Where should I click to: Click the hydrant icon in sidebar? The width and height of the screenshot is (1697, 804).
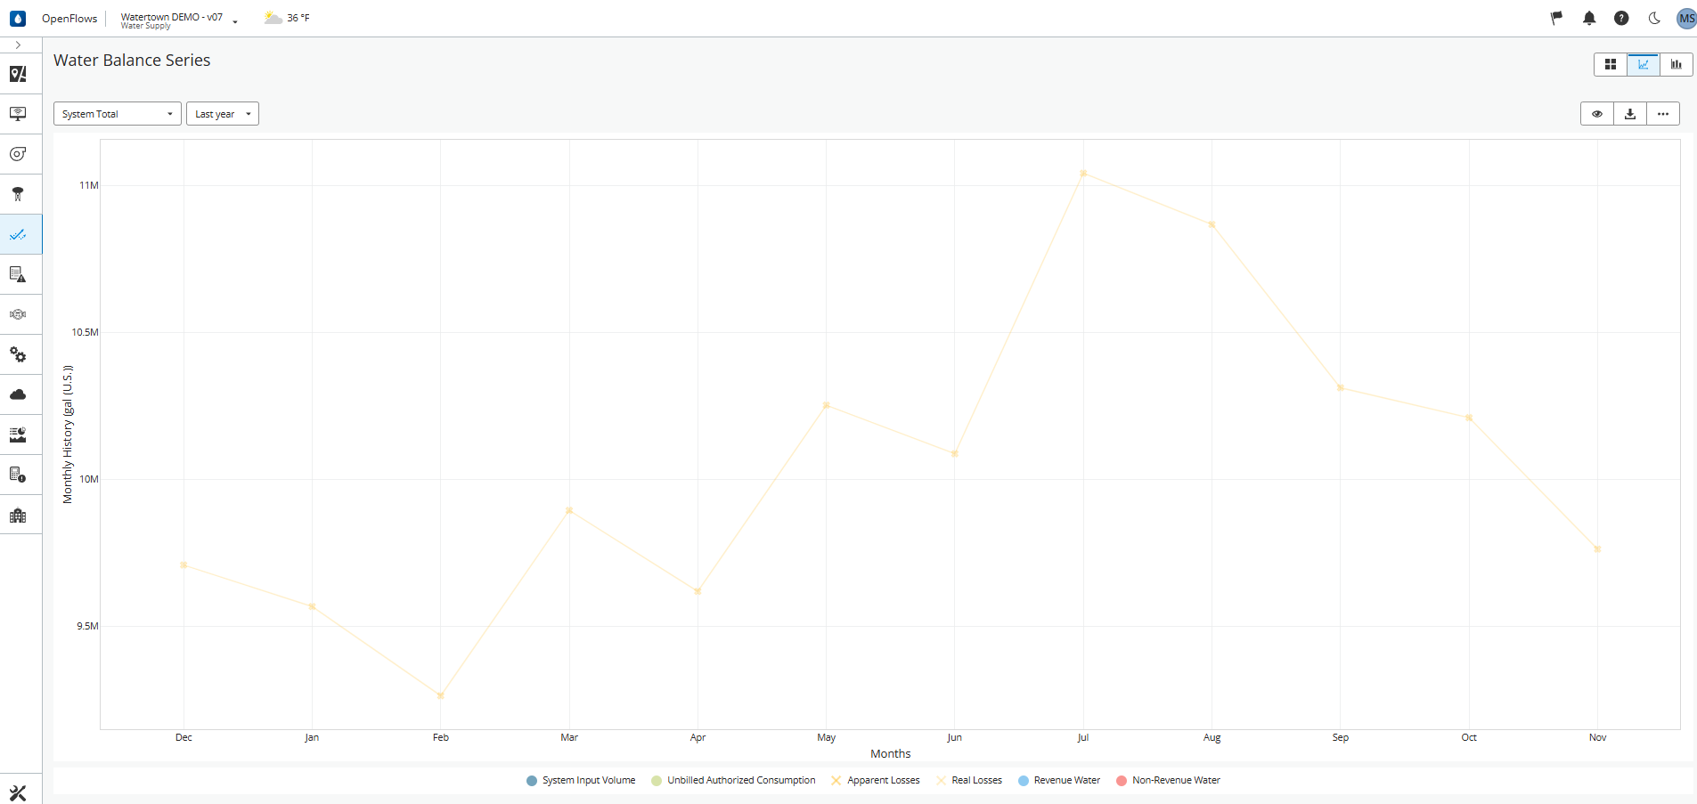coord(18,194)
